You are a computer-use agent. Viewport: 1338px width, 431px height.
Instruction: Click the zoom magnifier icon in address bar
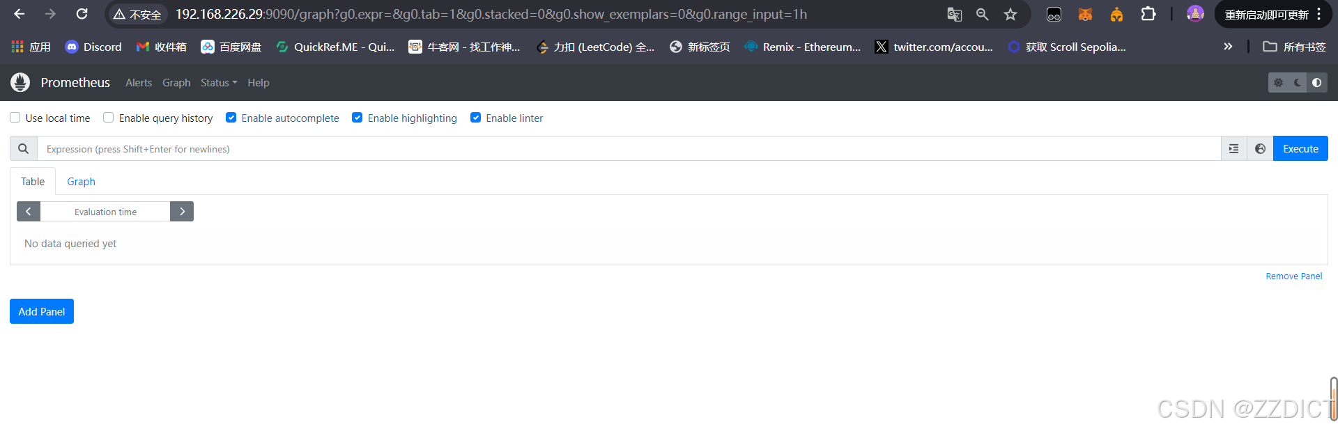pyautogui.click(x=983, y=14)
